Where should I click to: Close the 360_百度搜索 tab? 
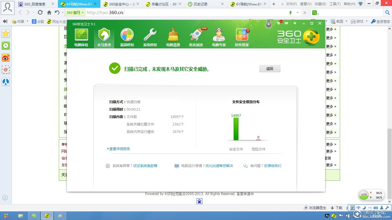(x=53, y=4)
